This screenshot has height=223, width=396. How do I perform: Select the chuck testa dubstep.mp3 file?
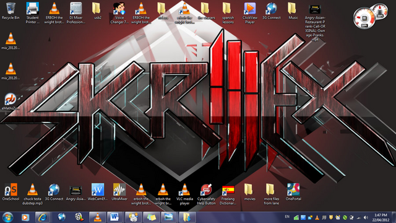(x=32, y=194)
